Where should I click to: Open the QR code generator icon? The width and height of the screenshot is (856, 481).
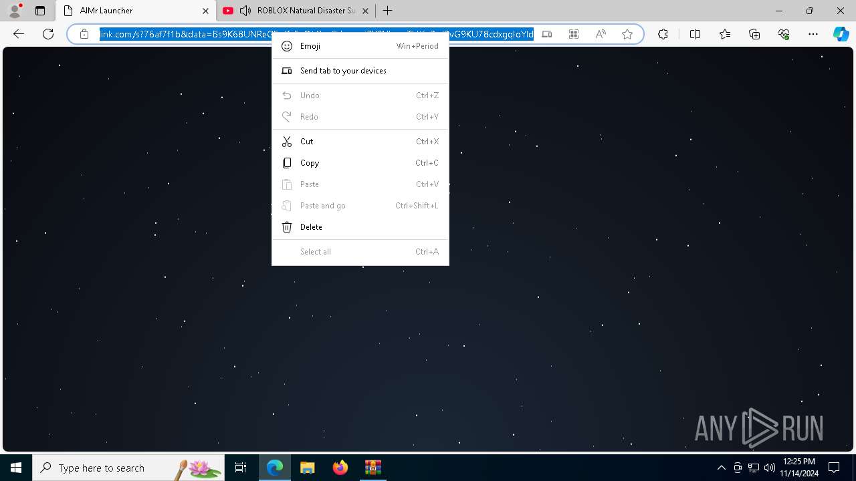574,34
